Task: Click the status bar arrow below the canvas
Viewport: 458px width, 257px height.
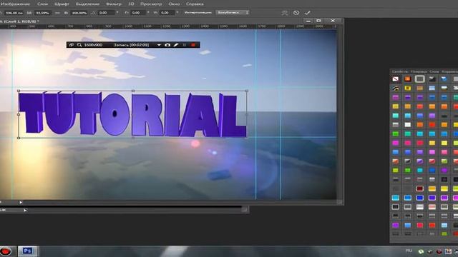Action: (x=21, y=202)
